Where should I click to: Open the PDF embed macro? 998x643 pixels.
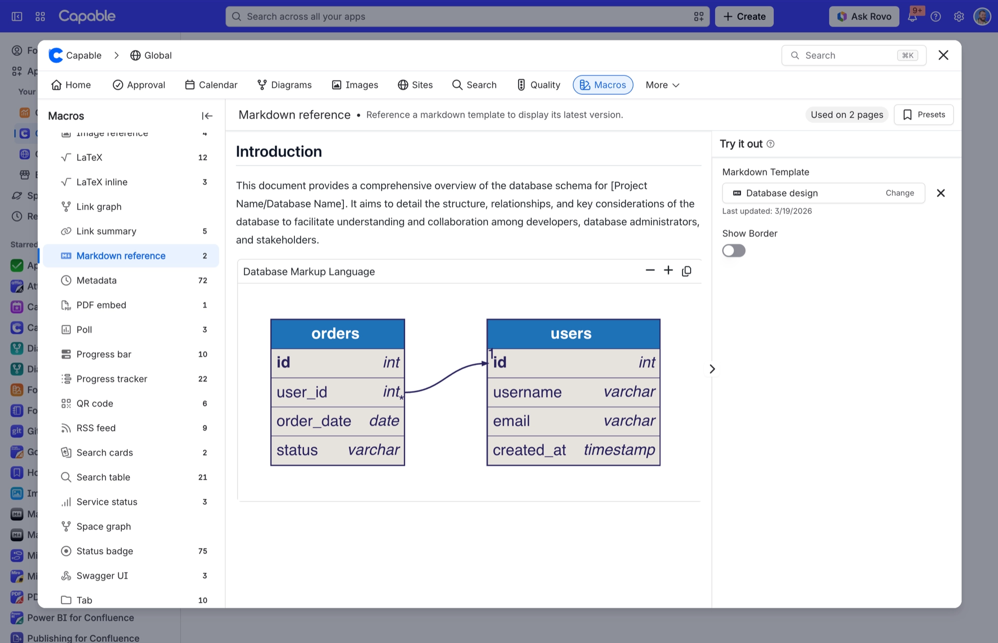tap(131, 305)
